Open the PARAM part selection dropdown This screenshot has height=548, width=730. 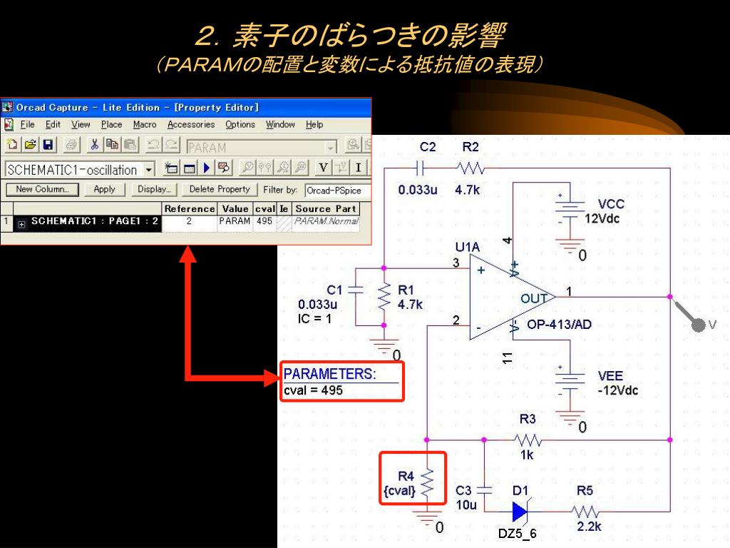coord(331,147)
